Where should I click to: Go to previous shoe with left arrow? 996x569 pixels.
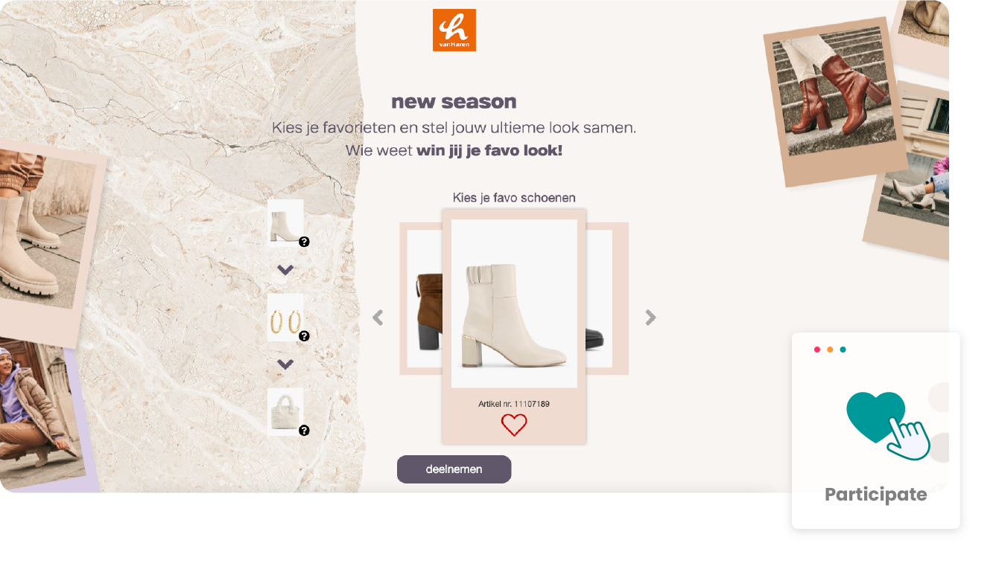[378, 318]
